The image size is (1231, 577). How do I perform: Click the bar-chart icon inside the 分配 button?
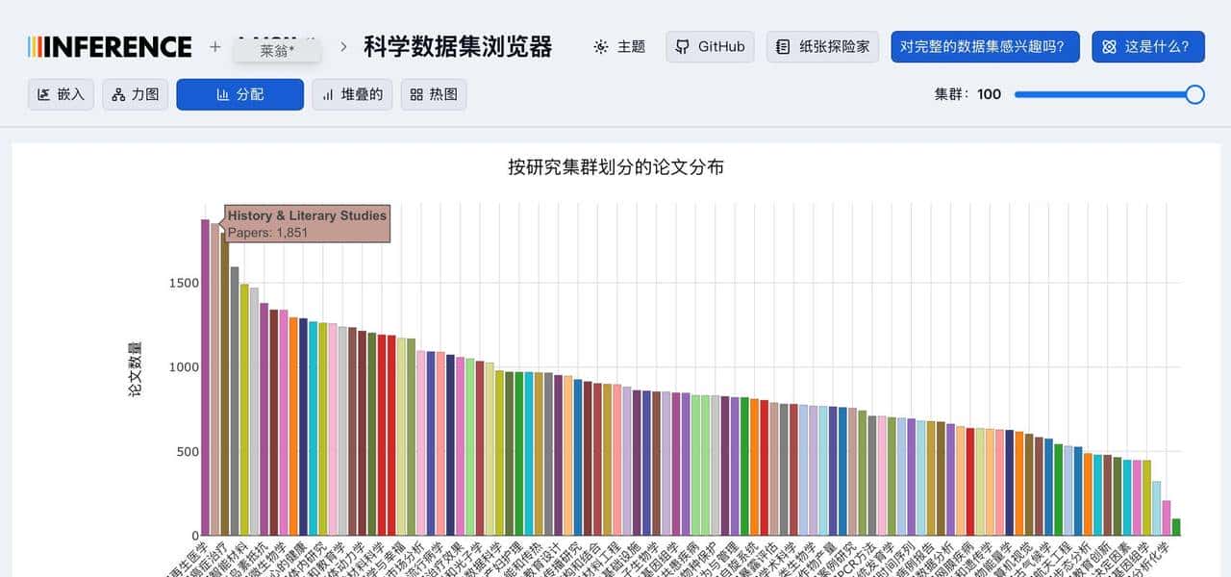223,94
